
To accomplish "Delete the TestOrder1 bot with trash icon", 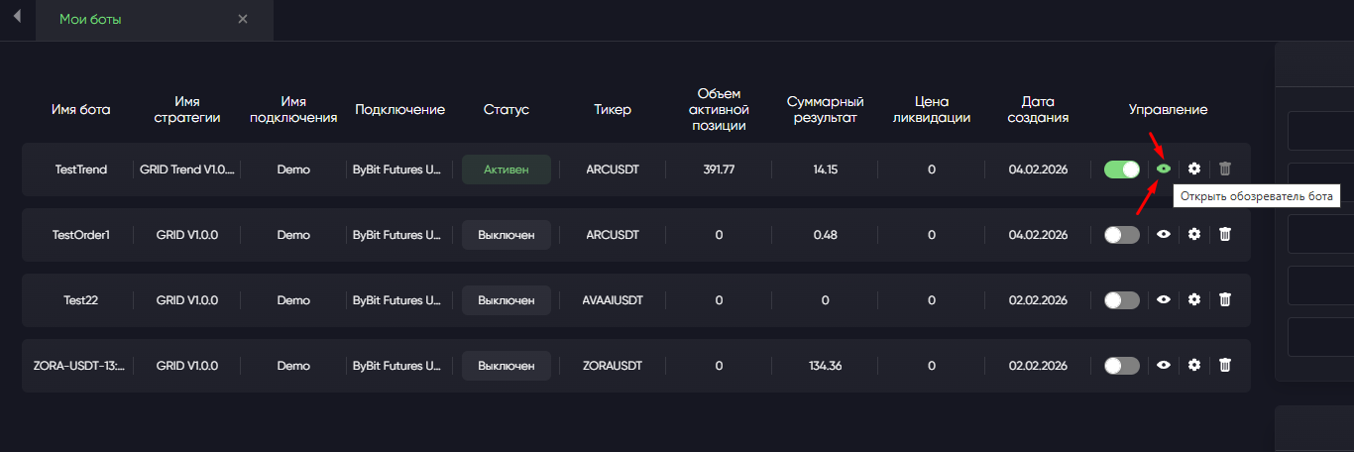I will click(1225, 235).
